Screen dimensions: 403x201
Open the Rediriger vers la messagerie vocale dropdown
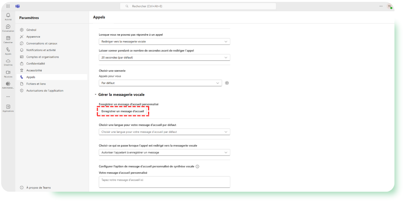click(x=164, y=41)
